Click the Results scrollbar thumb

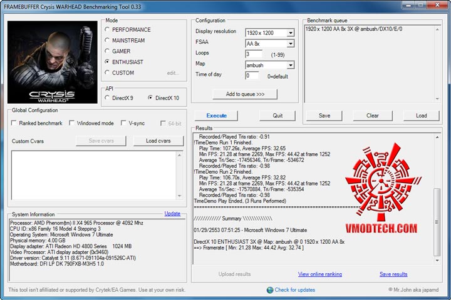[x=437, y=222]
